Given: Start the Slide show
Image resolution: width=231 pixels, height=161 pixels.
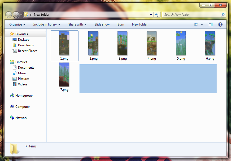Looking at the screenshot, I should coord(102,24).
